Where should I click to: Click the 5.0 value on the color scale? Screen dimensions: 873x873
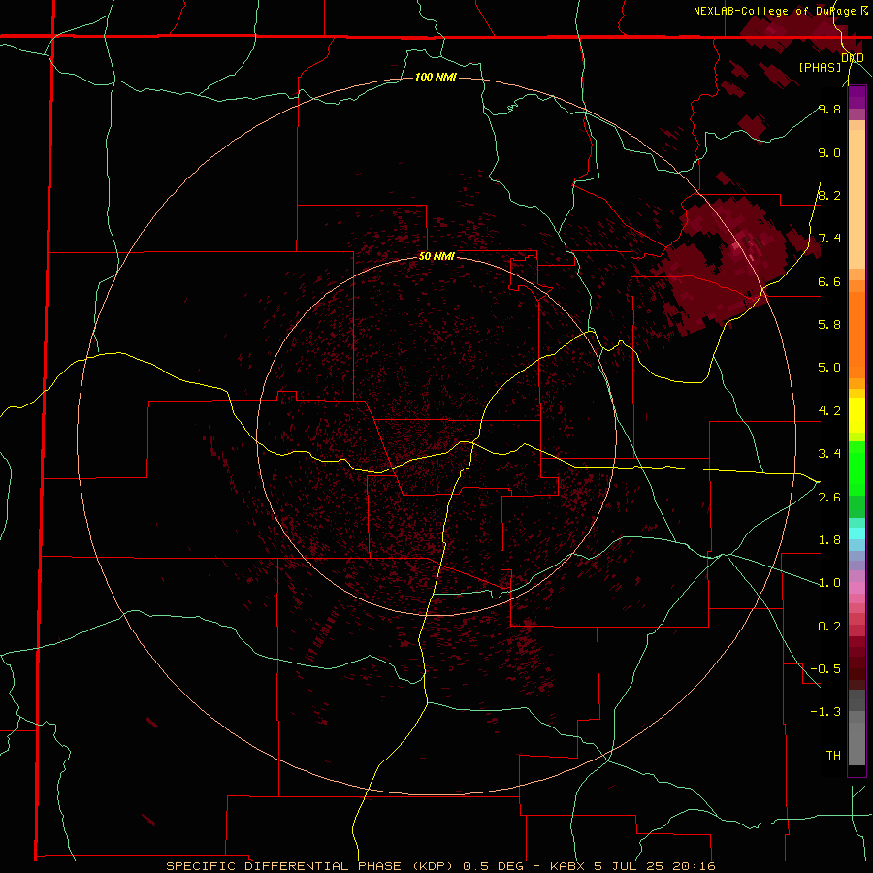click(x=829, y=368)
